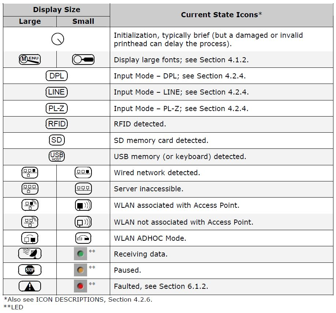Click the LINE input mode icon
Screen dimensions: 336x313
click(57, 92)
